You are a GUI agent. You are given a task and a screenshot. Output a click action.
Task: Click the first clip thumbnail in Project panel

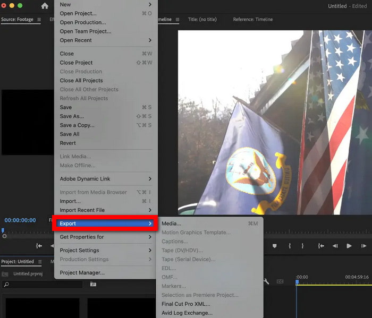tap(43, 308)
